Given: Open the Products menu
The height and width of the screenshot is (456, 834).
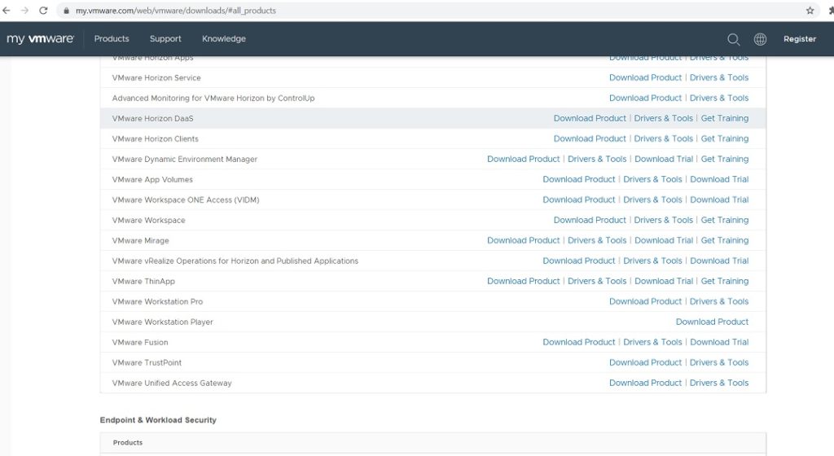Looking at the screenshot, I should [x=112, y=39].
